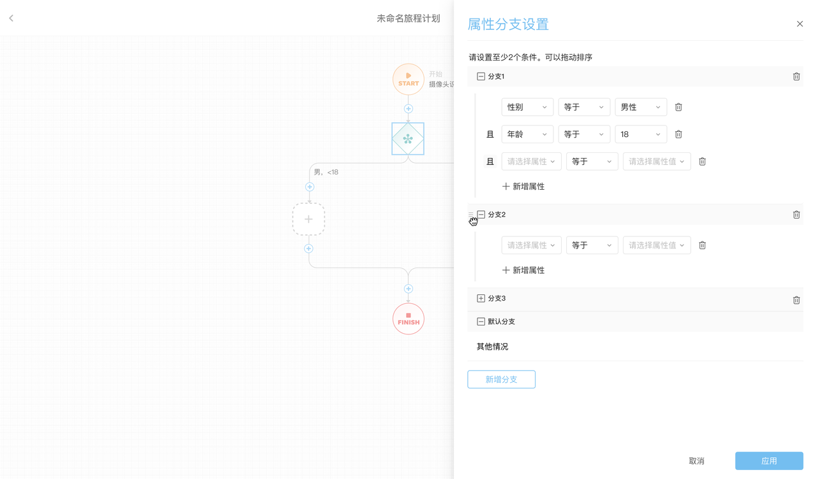
Task: Click the dashed empty placeholder node
Action: [309, 219]
